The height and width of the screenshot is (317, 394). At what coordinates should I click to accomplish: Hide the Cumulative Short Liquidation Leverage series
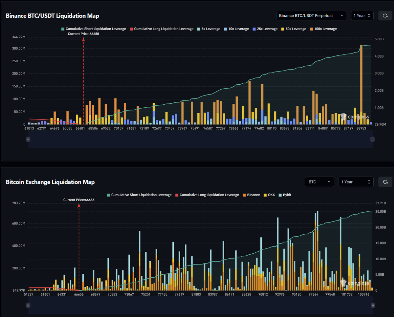[94, 29]
